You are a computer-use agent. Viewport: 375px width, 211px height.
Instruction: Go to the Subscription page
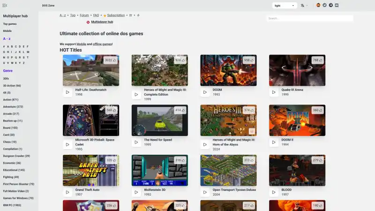[x=115, y=15]
